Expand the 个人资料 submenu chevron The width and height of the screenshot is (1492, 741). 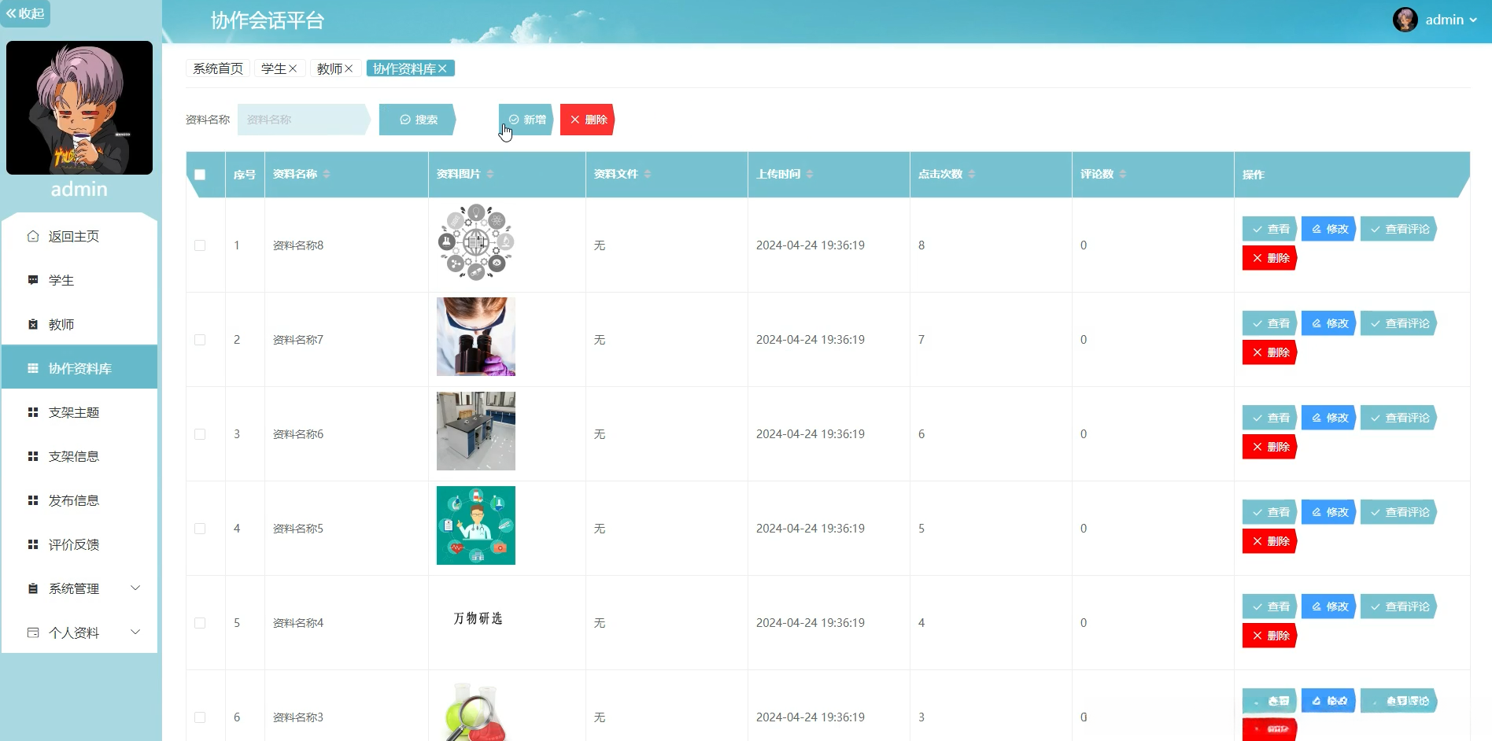[x=135, y=632]
